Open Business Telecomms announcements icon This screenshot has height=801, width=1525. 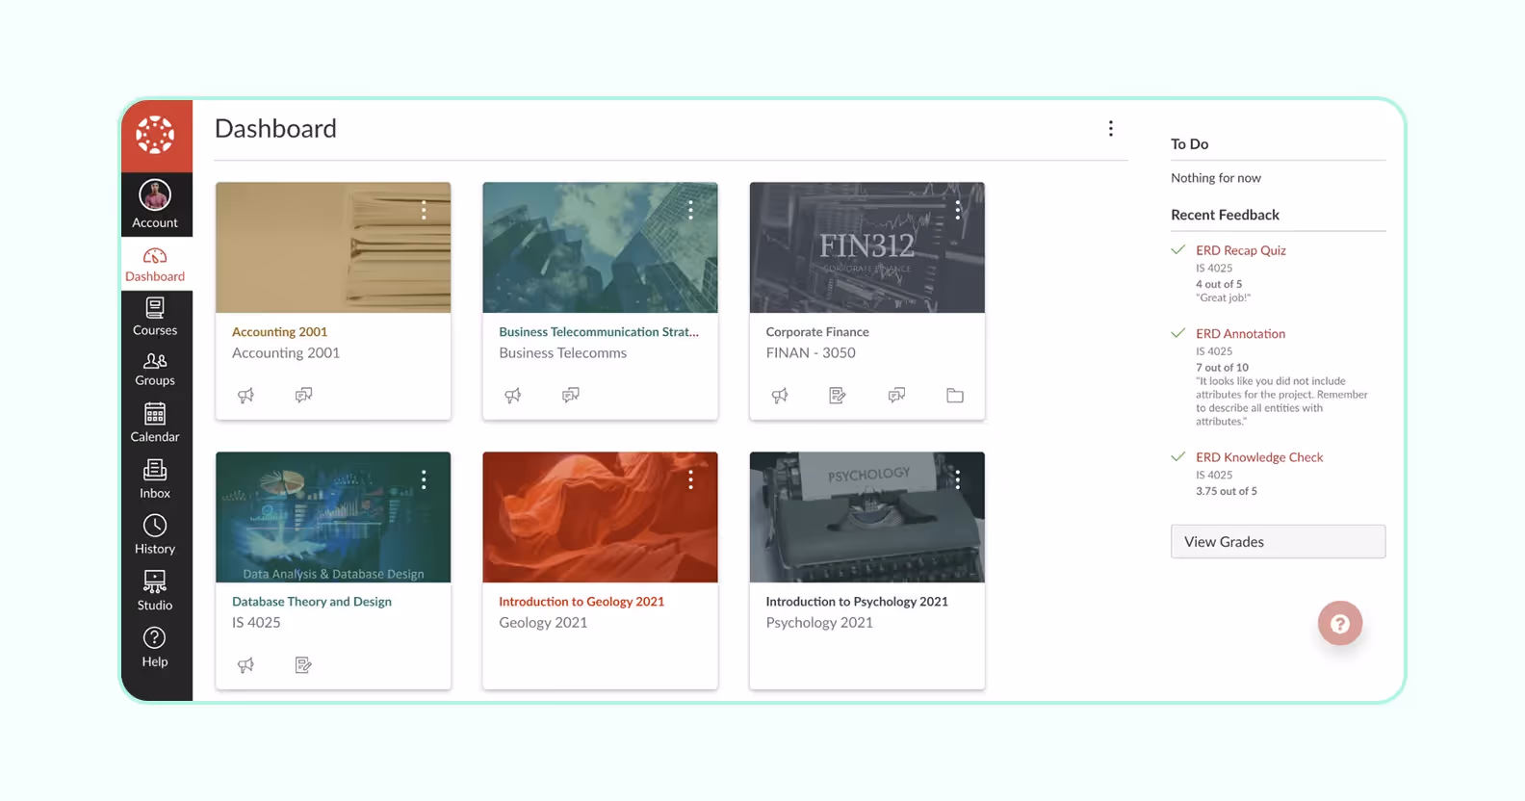513,395
